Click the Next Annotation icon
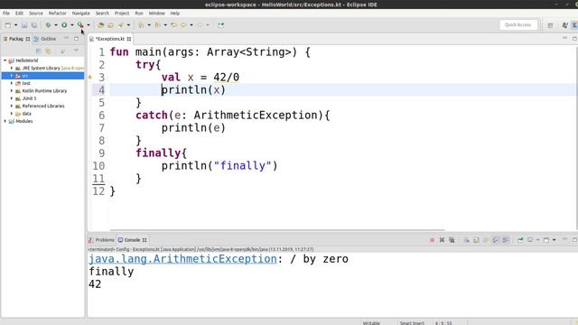Screen dimensions: 578x325 click(x=142, y=25)
